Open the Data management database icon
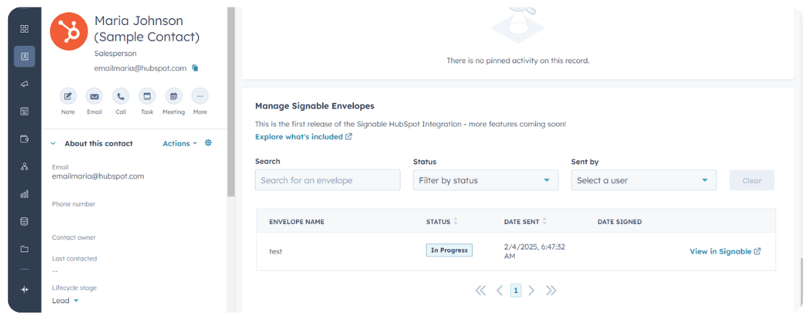 [24, 221]
